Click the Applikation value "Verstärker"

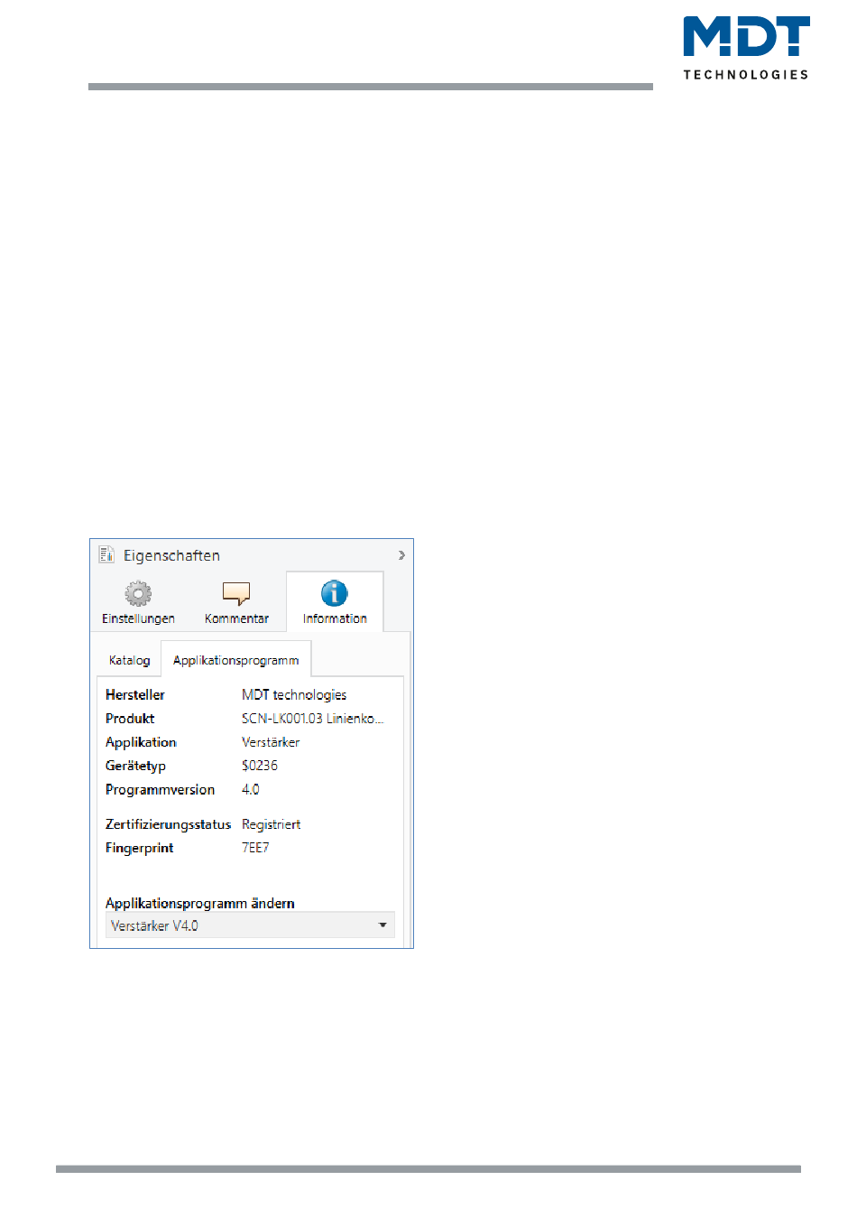click(271, 742)
